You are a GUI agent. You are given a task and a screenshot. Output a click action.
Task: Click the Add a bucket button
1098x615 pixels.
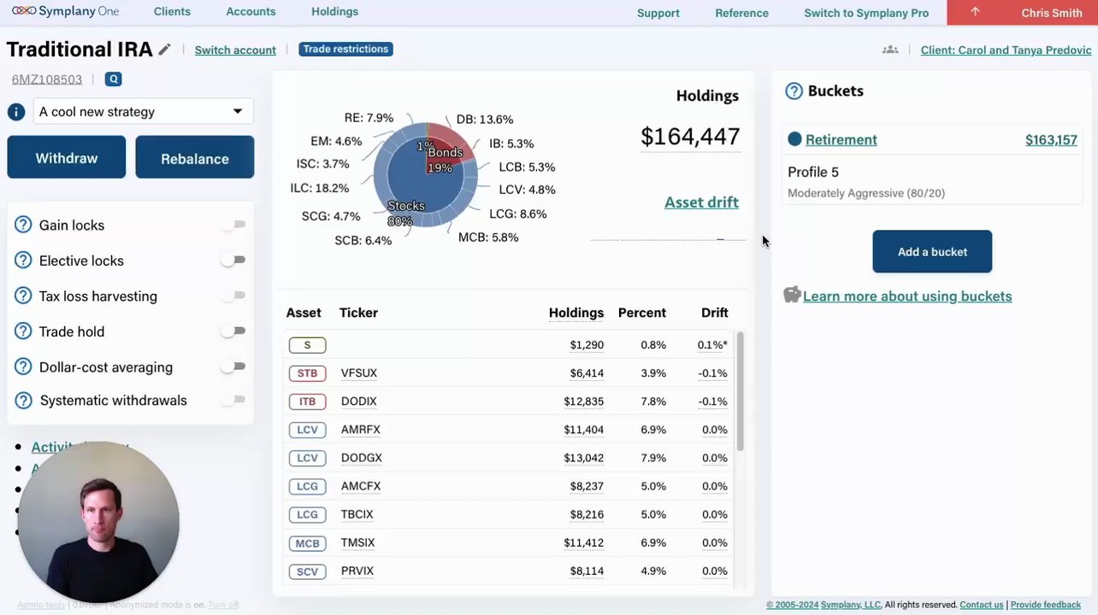pyautogui.click(x=932, y=252)
